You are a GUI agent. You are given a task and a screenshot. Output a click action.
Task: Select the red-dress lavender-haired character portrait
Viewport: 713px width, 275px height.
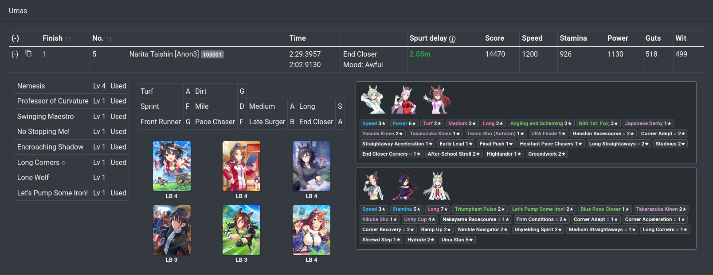[404, 99]
